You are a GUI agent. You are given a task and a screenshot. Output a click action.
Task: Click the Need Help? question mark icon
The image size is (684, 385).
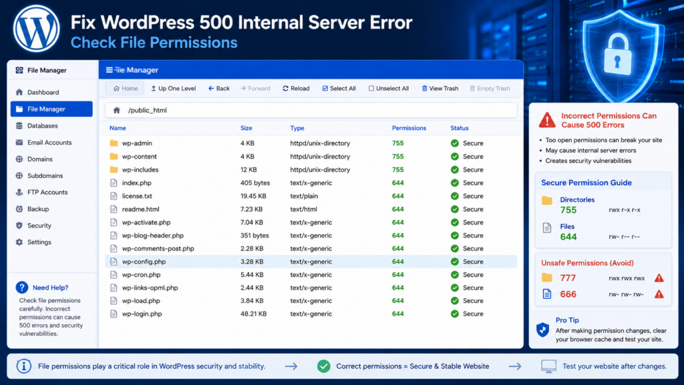click(x=22, y=288)
